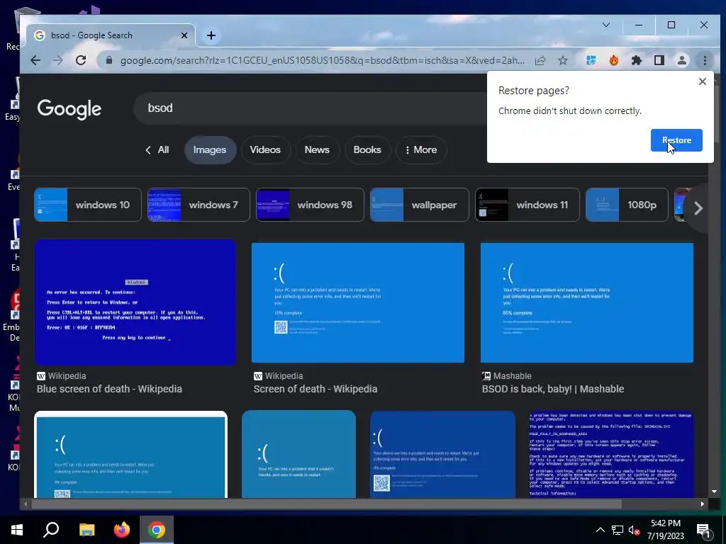726x544 pixels.
Task: Click the Restore button
Action: [x=676, y=140]
